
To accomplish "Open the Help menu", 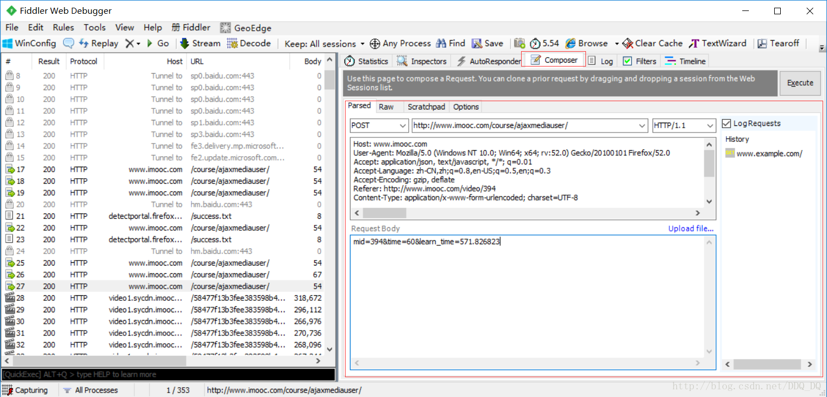I will [153, 27].
